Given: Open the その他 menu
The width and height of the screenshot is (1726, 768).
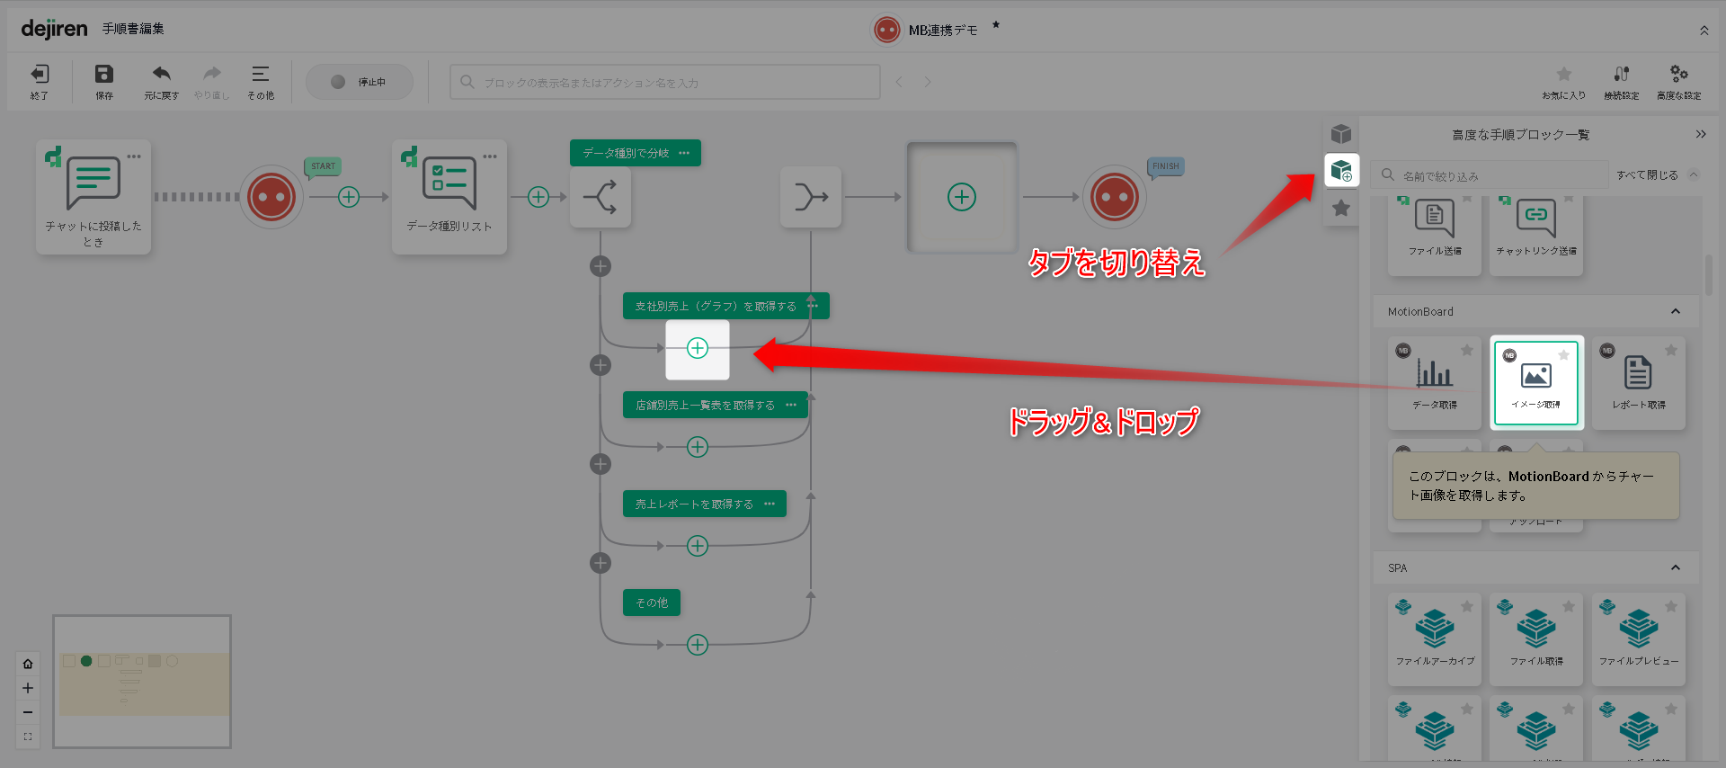Looking at the screenshot, I should [261, 81].
